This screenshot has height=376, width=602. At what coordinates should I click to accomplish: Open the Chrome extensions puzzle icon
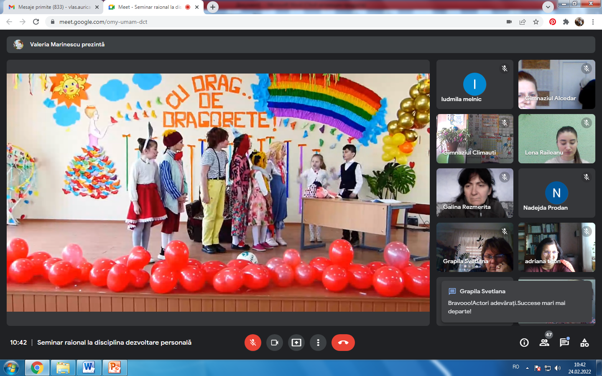(566, 22)
